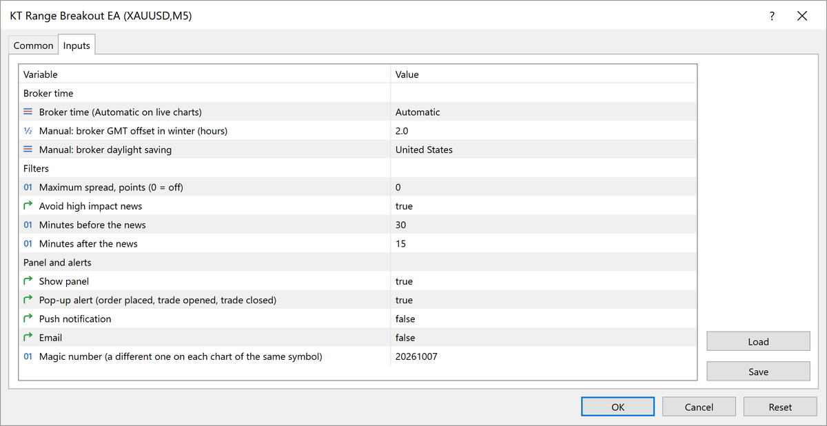Select the 'Minutes before the news' label
Screen dimensions: 827x426
(92, 225)
